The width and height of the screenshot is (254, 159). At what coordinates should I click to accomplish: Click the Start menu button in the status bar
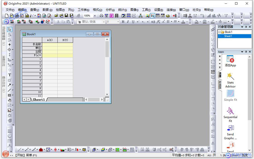click(6, 154)
